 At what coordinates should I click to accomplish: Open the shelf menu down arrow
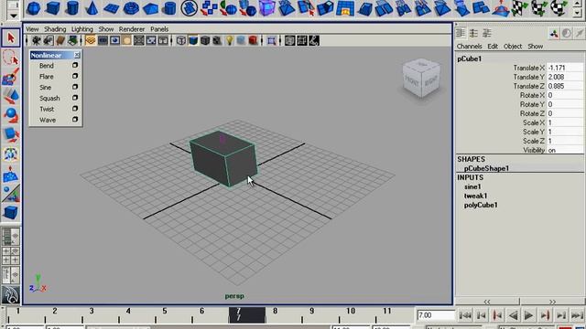(14, 16)
